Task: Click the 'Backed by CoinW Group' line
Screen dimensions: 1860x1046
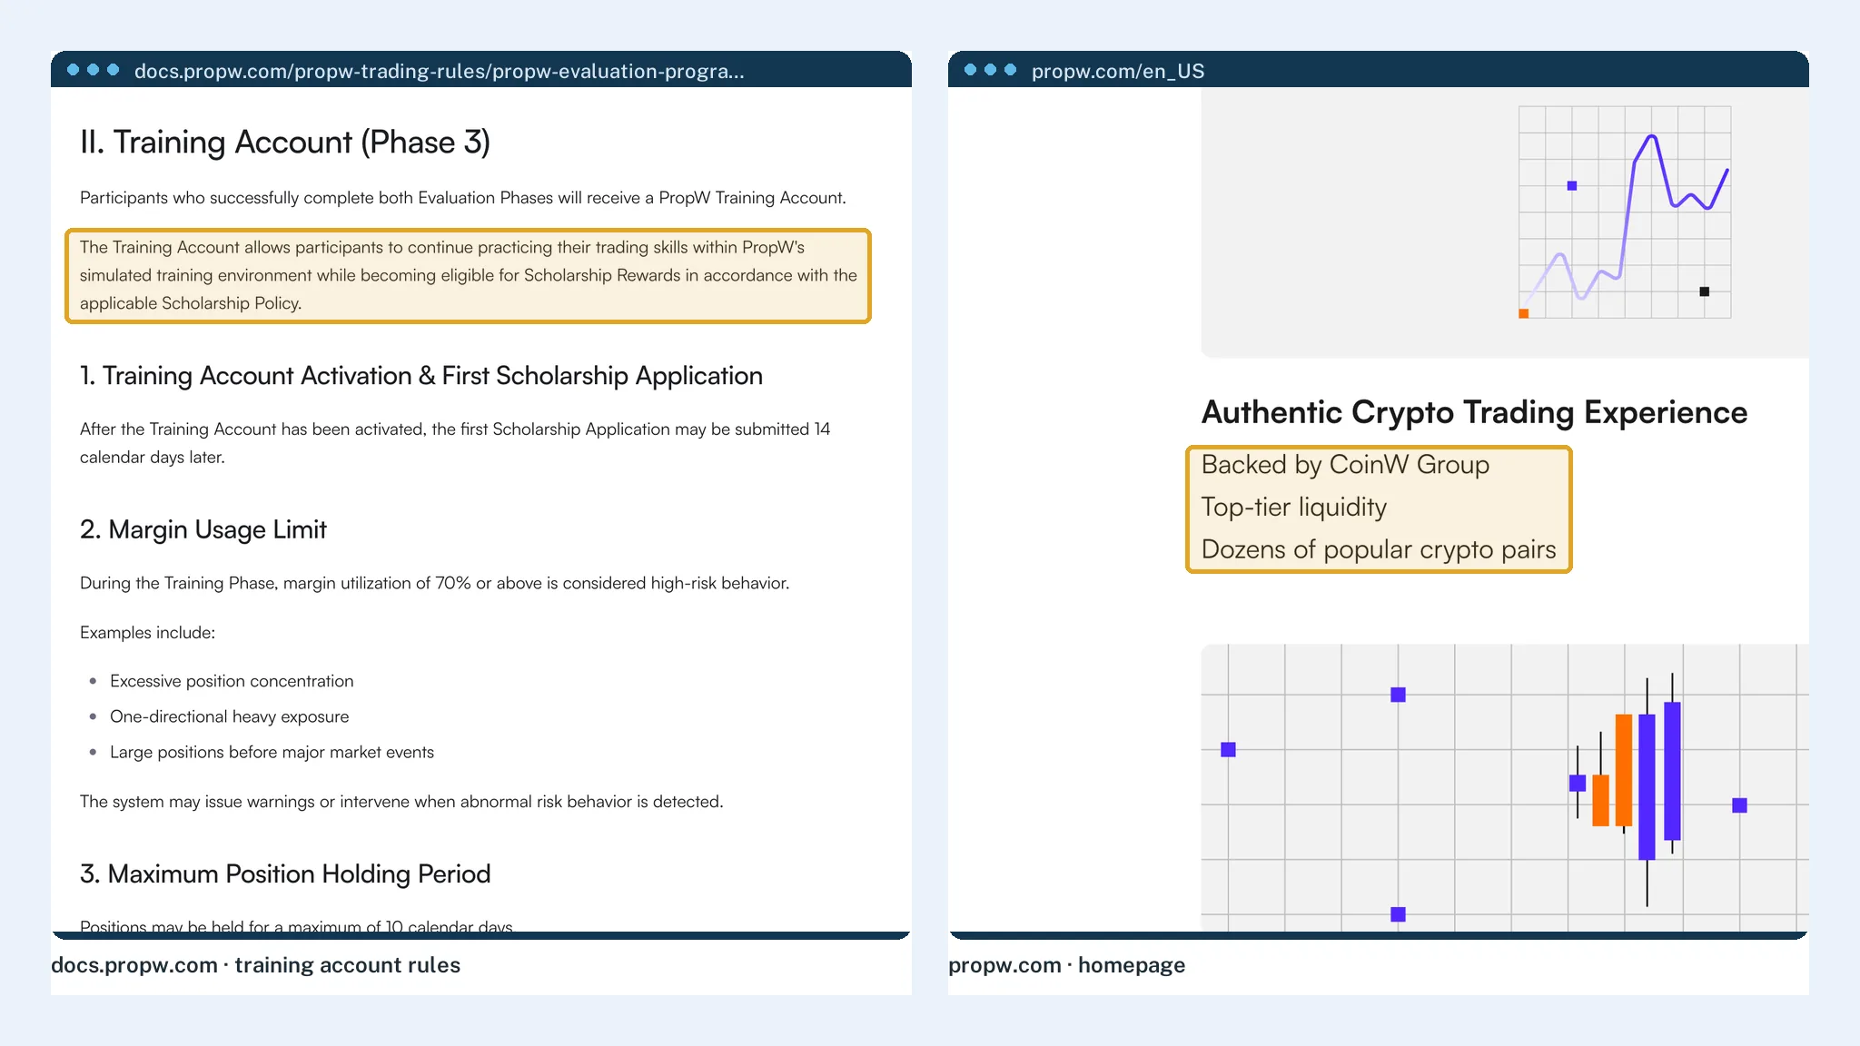Action: pyautogui.click(x=1345, y=465)
